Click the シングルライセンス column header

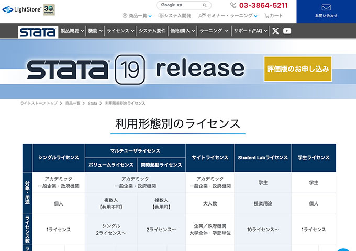click(59, 157)
